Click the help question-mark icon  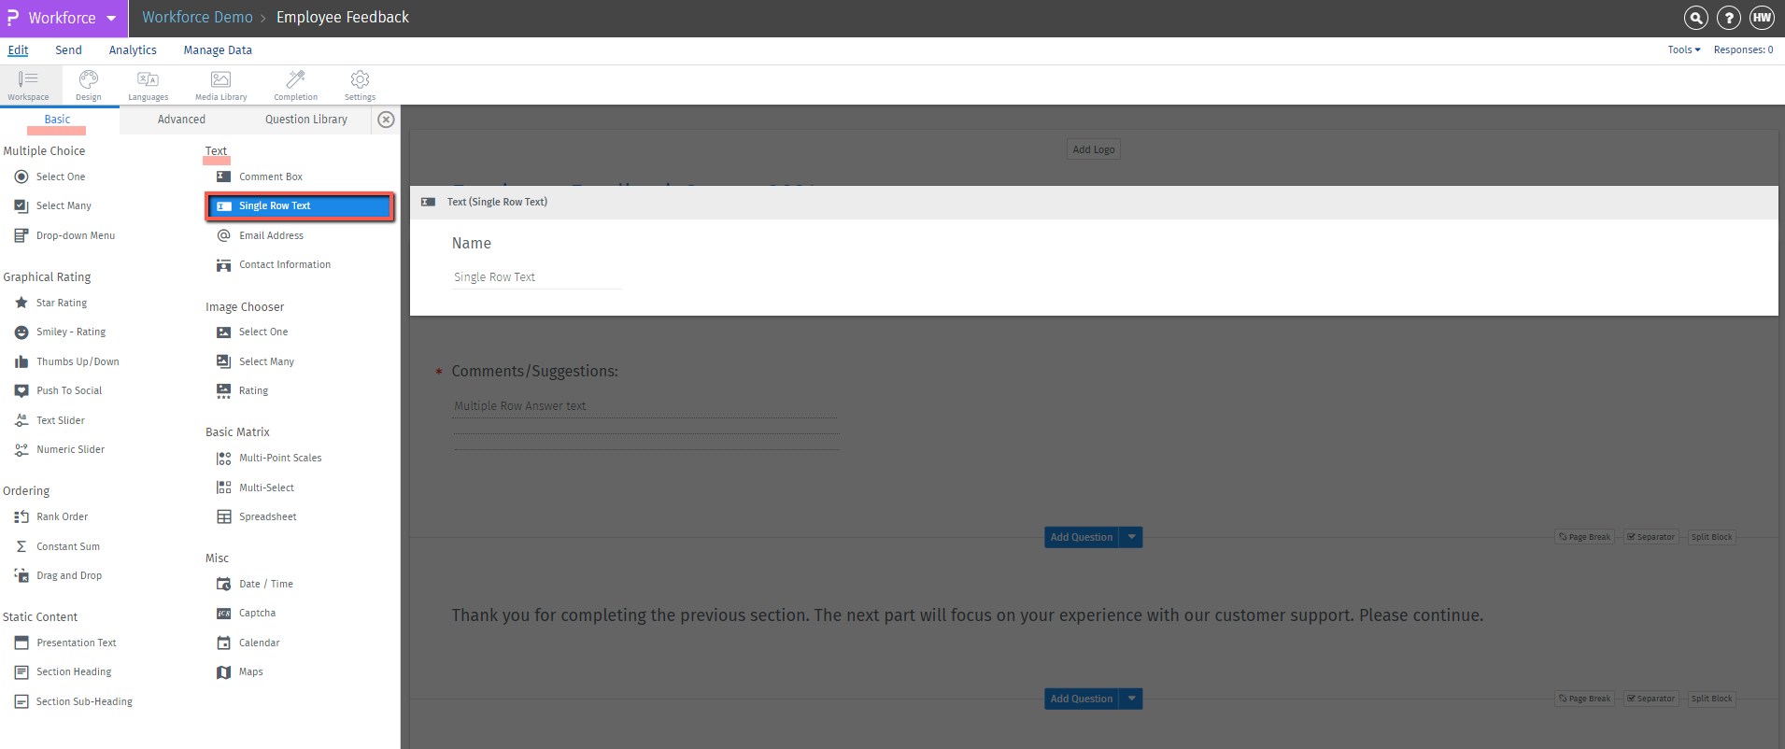1729,18
